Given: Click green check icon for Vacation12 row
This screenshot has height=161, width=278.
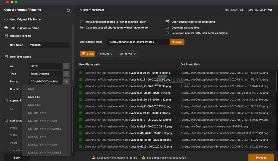Looking at the screenshot, I should (80, 147).
